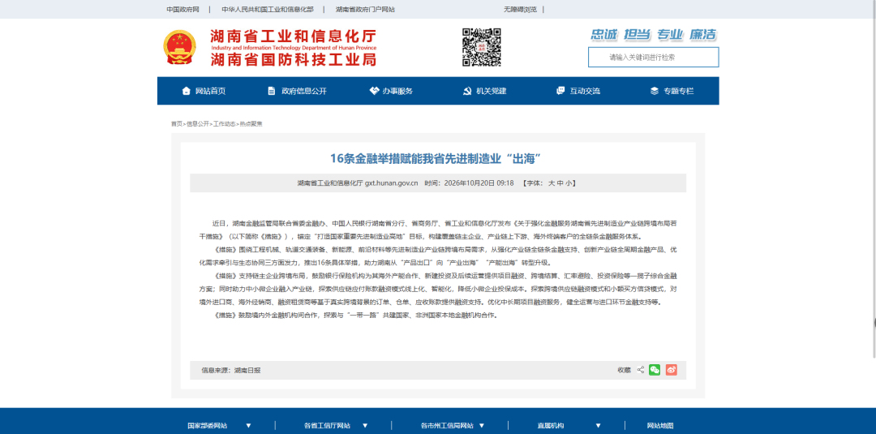Click 首页 in the breadcrumb

(177, 124)
